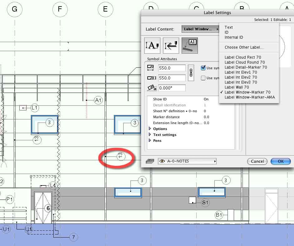Click the symbol height field 550.0

tap(172, 78)
